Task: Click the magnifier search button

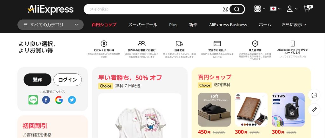Action: tap(237, 9)
